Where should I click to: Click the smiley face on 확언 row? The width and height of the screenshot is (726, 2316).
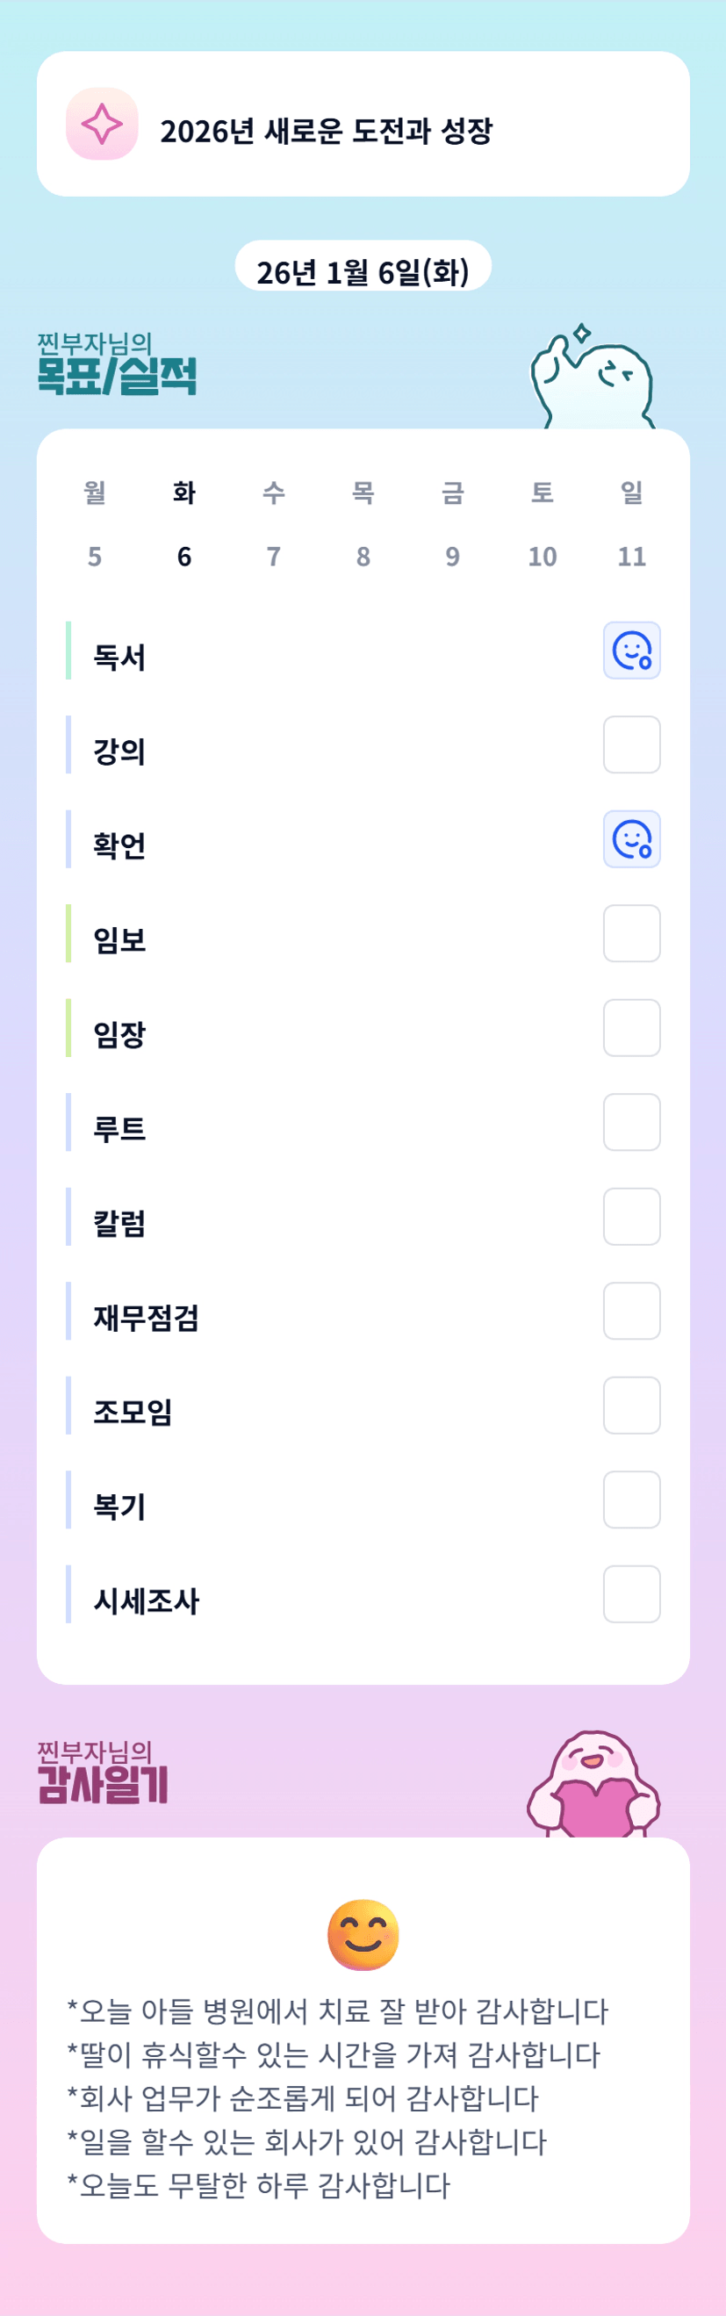click(632, 838)
